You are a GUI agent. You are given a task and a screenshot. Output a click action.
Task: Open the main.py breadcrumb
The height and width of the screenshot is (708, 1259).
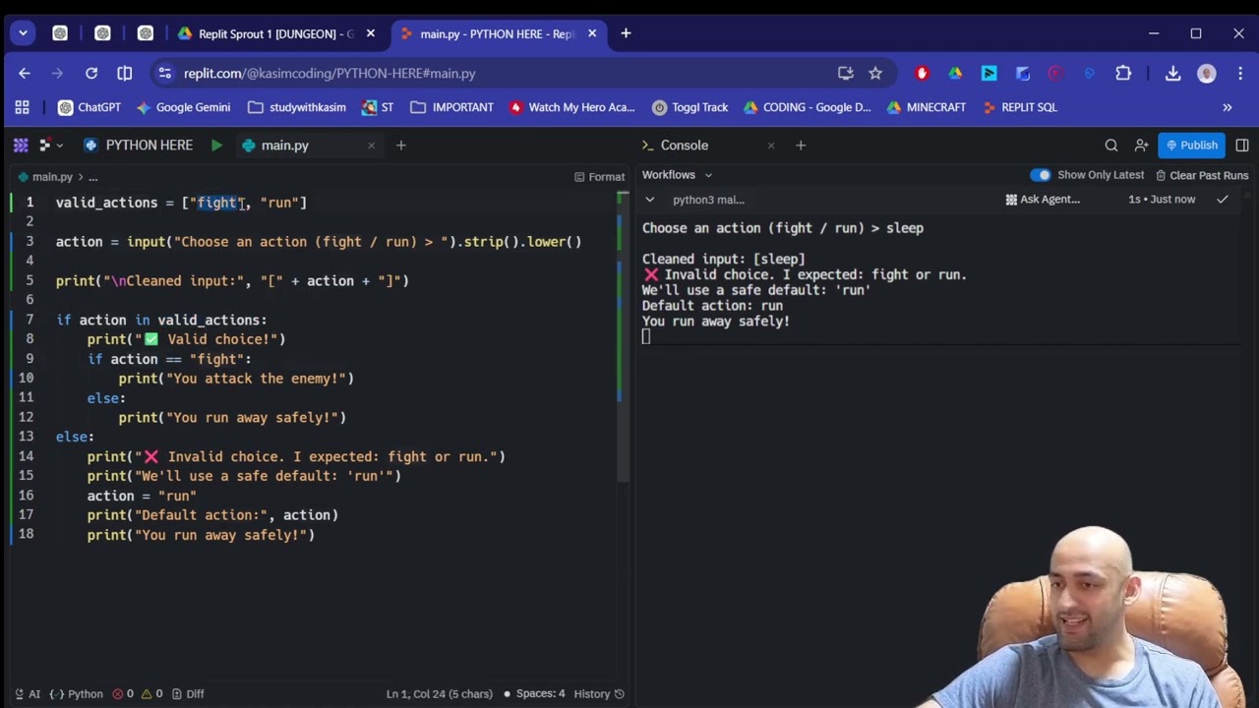pyautogui.click(x=45, y=177)
